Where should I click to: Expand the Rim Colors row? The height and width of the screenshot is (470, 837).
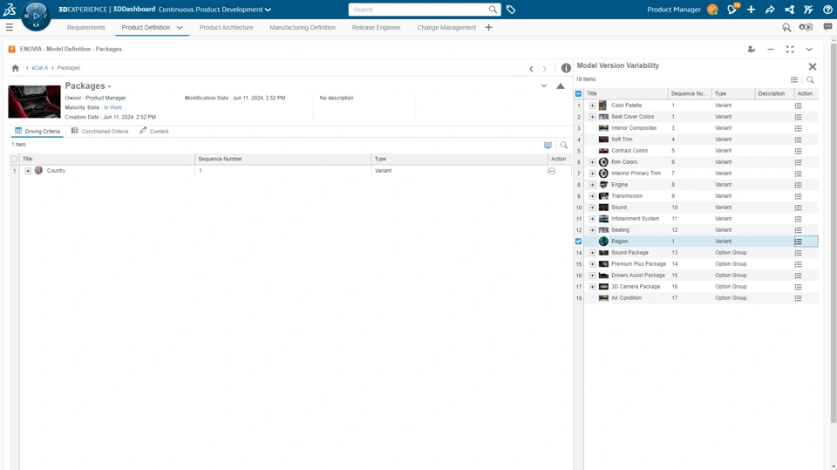(592, 162)
